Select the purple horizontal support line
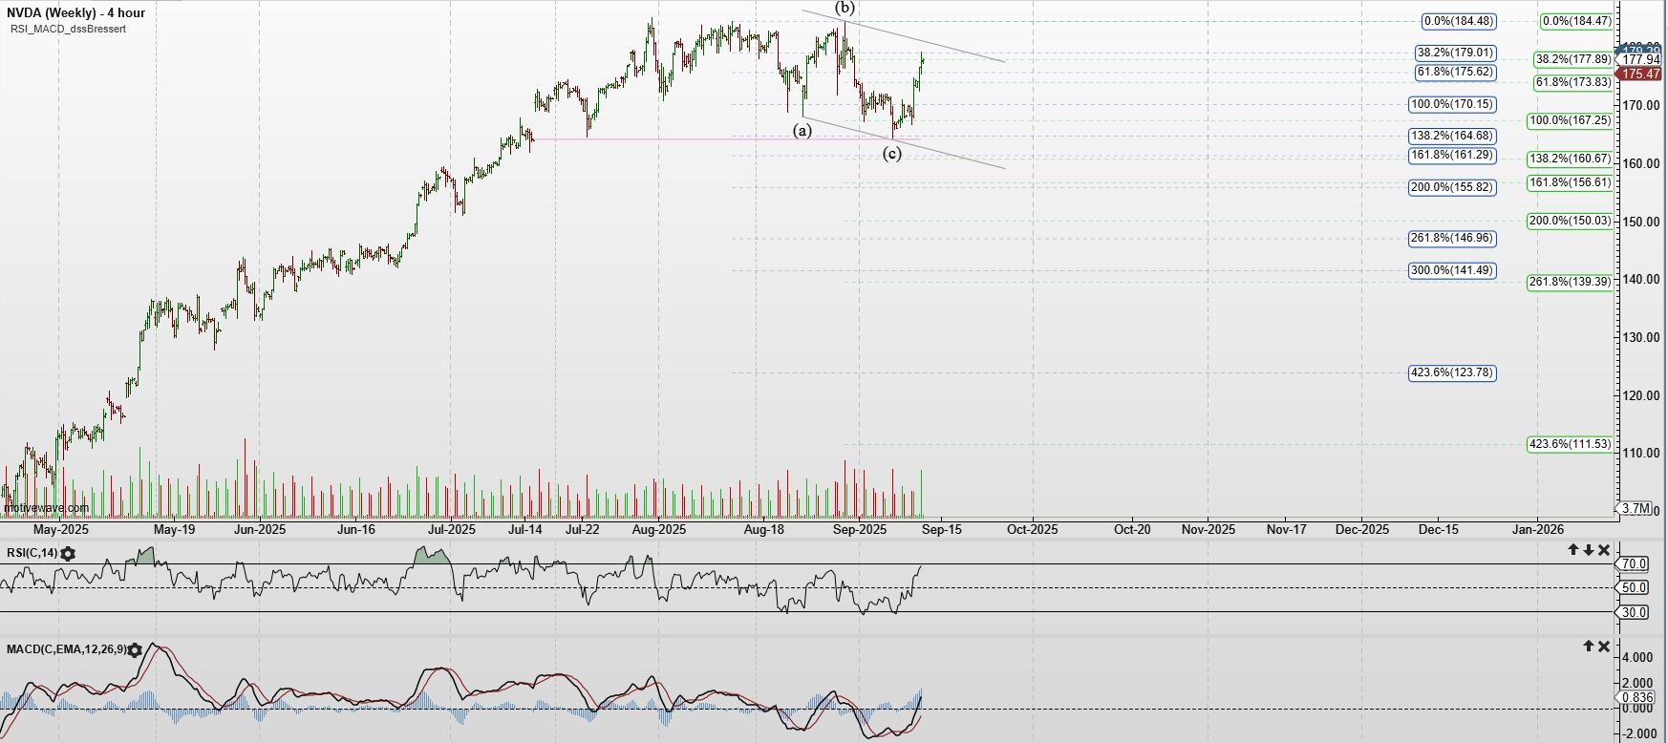This screenshot has width=1668, height=743. 726,139
